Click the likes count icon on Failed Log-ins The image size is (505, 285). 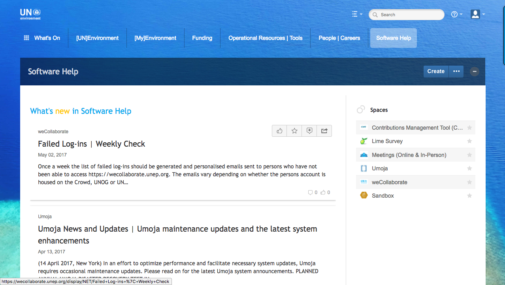[323, 193]
